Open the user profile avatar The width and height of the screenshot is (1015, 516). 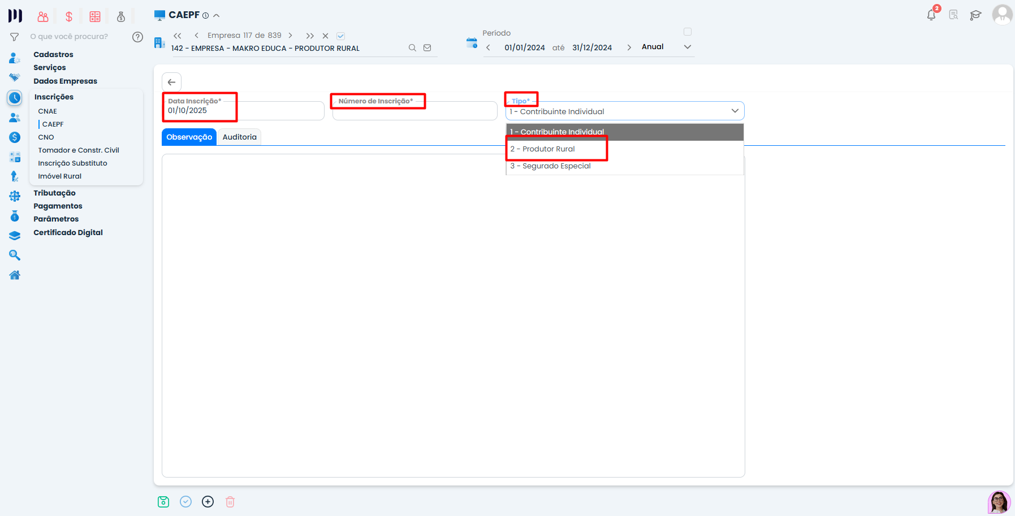1002,15
